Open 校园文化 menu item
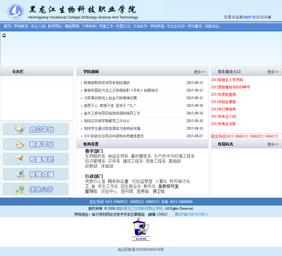 point(123,26)
